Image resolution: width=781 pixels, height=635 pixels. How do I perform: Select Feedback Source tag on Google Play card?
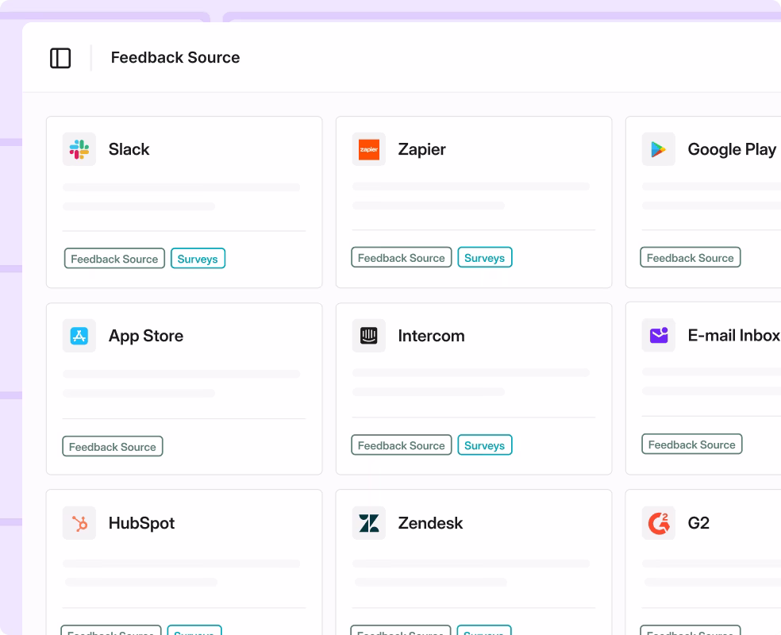[691, 257]
